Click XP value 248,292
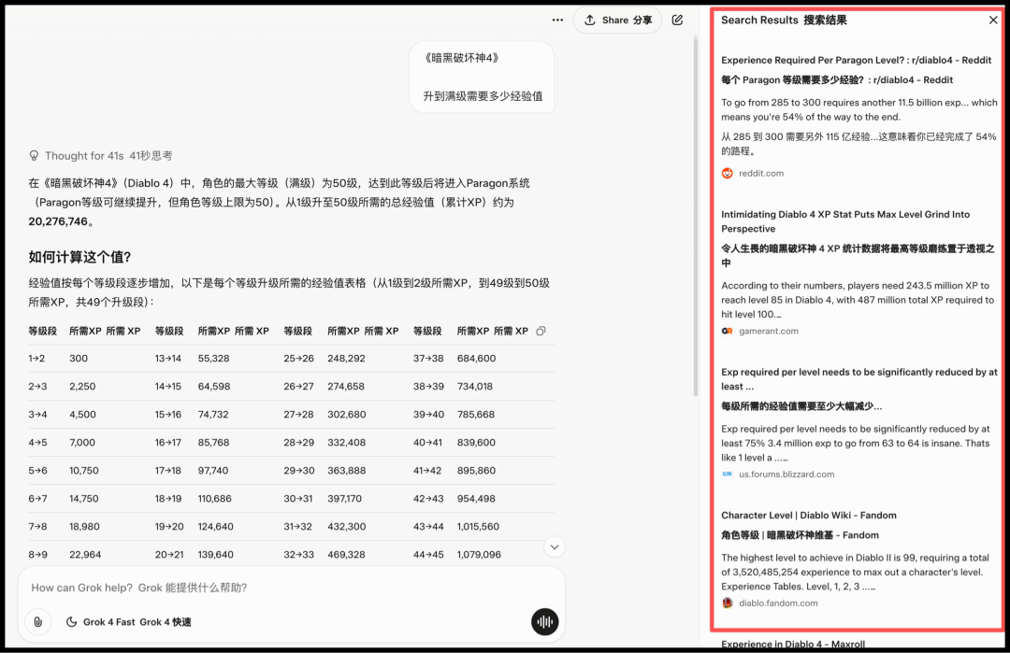This screenshot has width=1010, height=653. [347, 359]
